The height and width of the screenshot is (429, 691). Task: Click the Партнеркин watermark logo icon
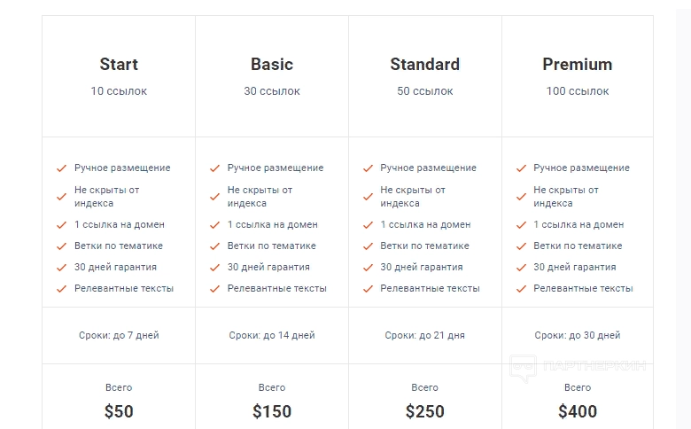coord(523,366)
